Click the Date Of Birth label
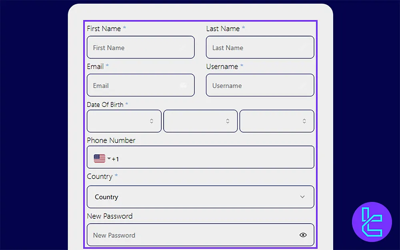This screenshot has height=250, width=400. pyautogui.click(x=105, y=105)
